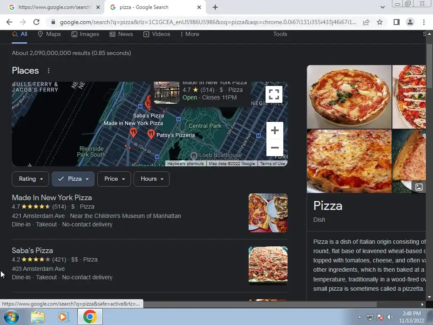This screenshot has height=325, width=433.
Task: Open map Terms of Use link
Action: 272,164
